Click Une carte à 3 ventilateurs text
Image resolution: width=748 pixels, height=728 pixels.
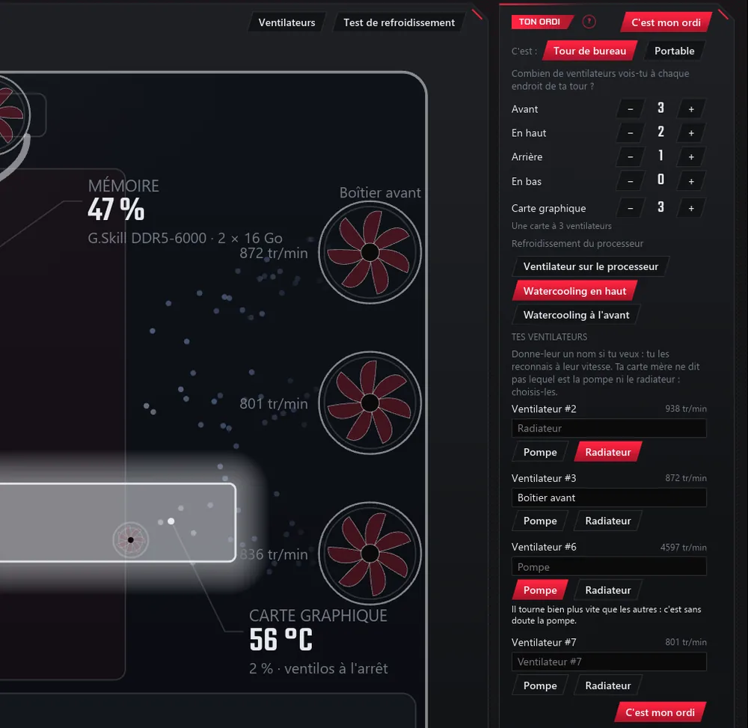pyautogui.click(x=562, y=226)
